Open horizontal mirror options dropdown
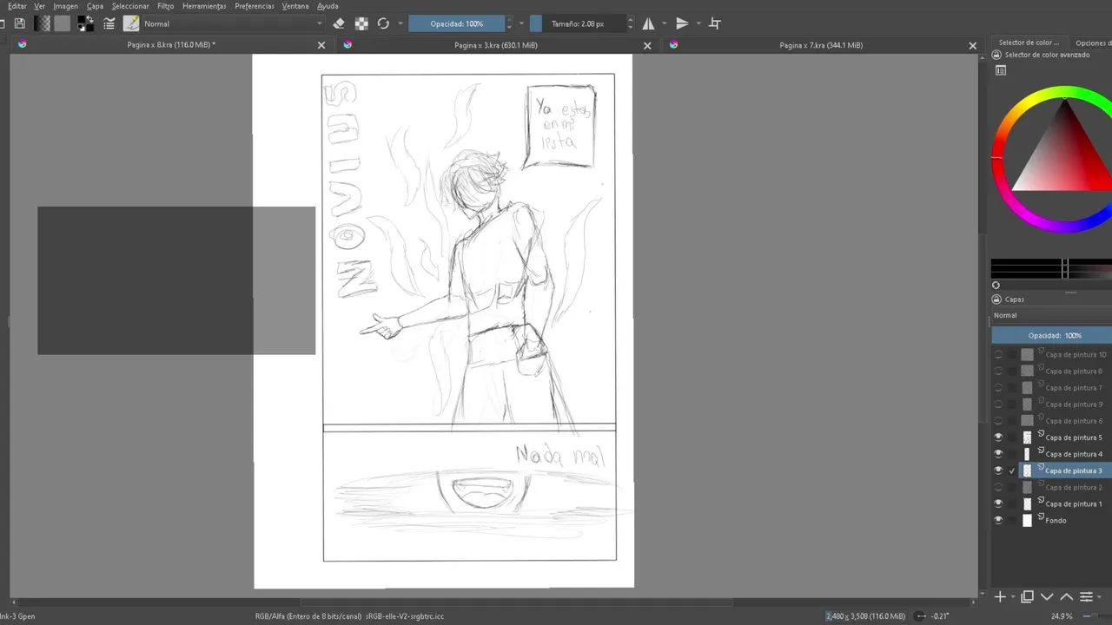The height and width of the screenshot is (625, 1112). (x=665, y=23)
